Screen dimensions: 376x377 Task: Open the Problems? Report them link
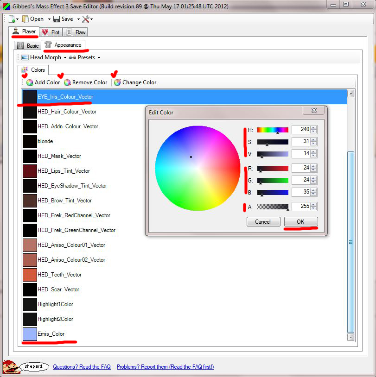coord(166,367)
